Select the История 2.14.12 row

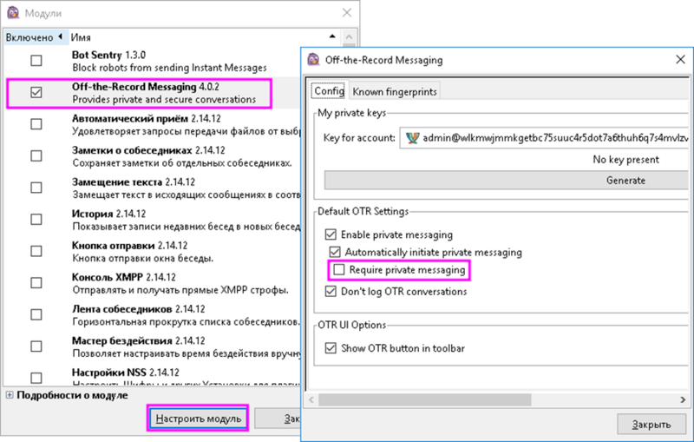(151, 220)
